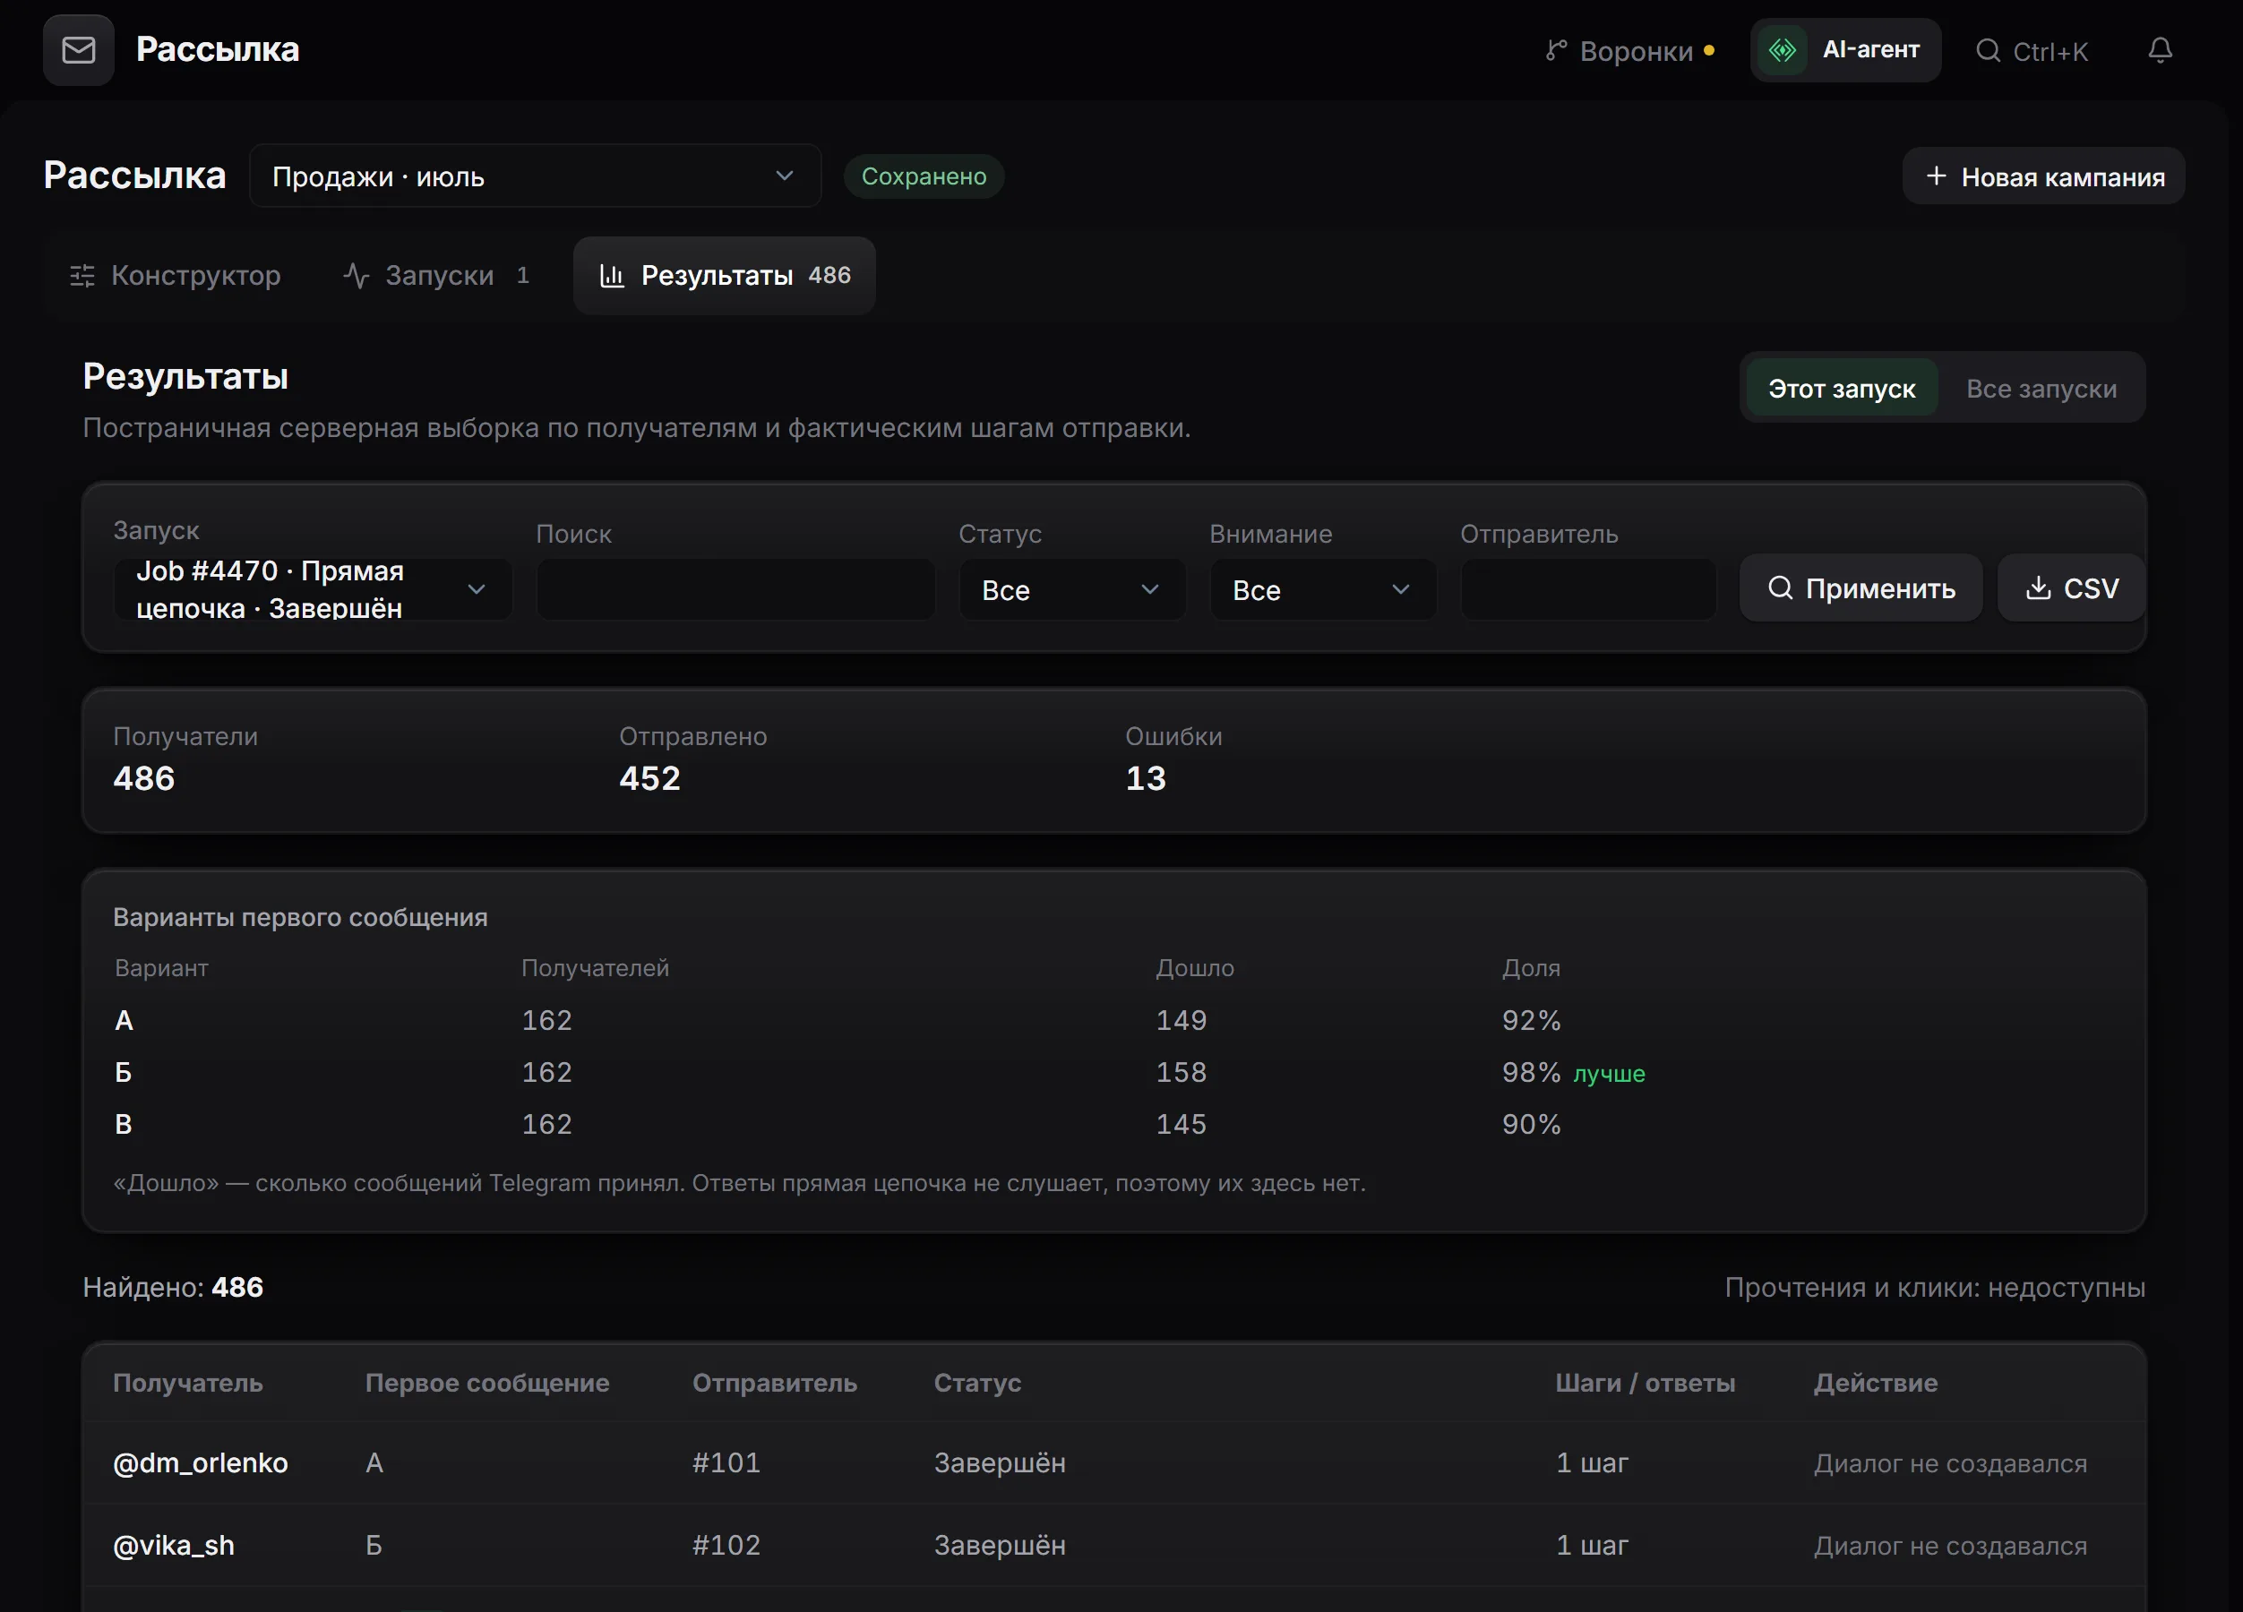This screenshot has width=2243, height=1612.
Task: Open the Внимание filter dropdown
Action: pos(1322,588)
